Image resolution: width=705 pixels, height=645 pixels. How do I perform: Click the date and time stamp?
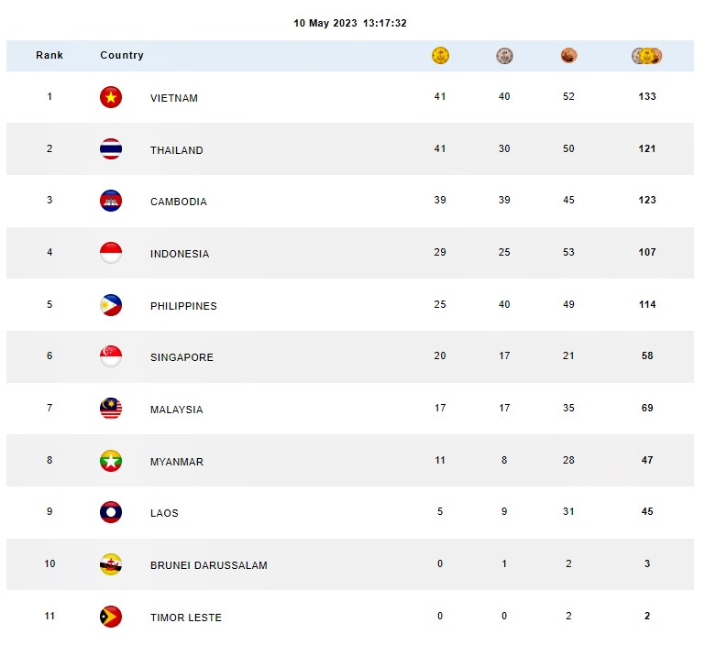pos(350,23)
